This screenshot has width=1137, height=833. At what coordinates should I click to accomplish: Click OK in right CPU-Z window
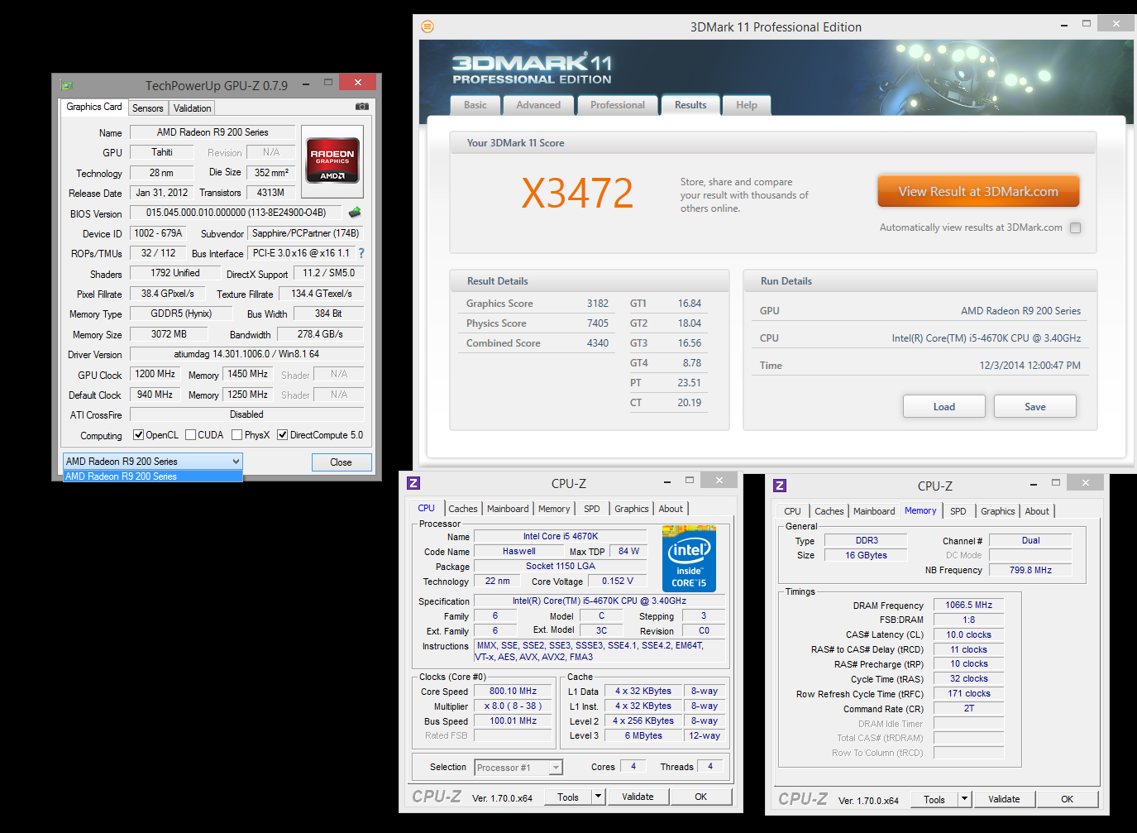(x=1068, y=799)
